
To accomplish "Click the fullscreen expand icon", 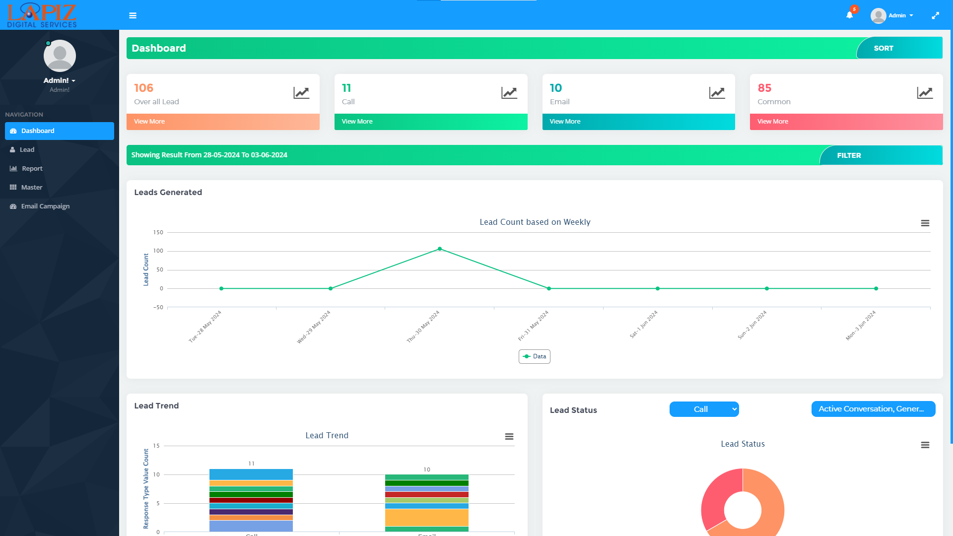I will 935,15.
